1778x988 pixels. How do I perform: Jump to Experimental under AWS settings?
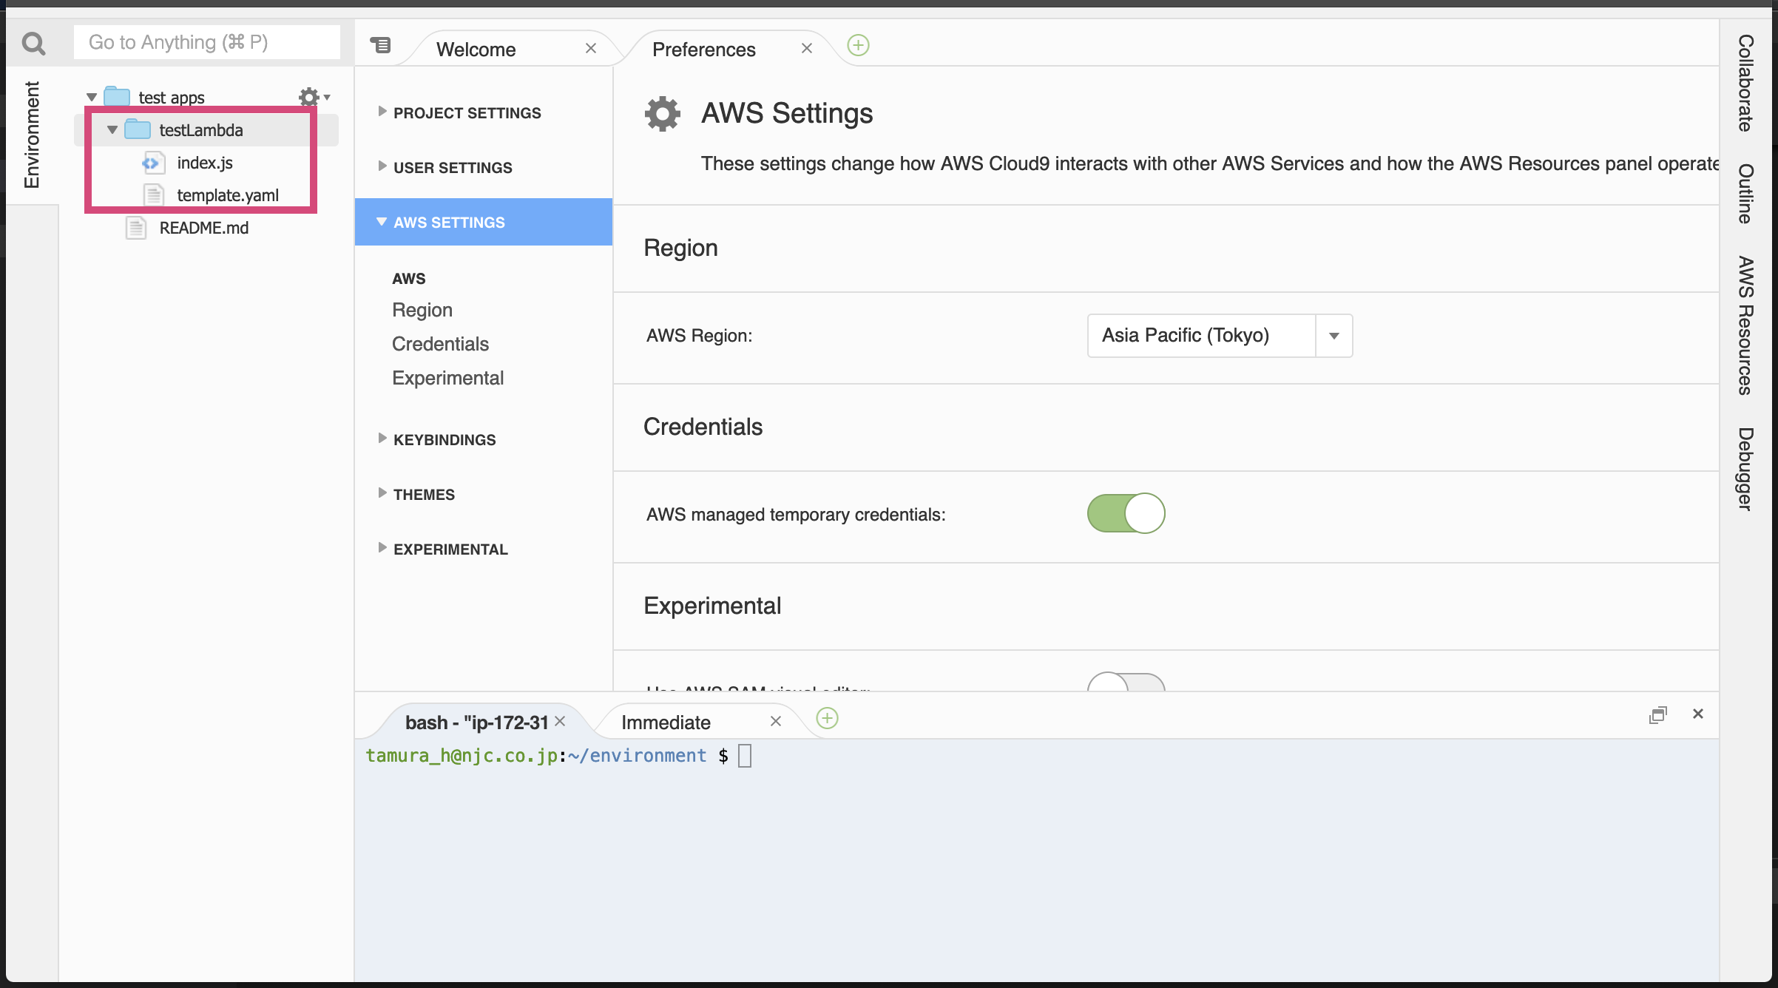click(447, 378)
